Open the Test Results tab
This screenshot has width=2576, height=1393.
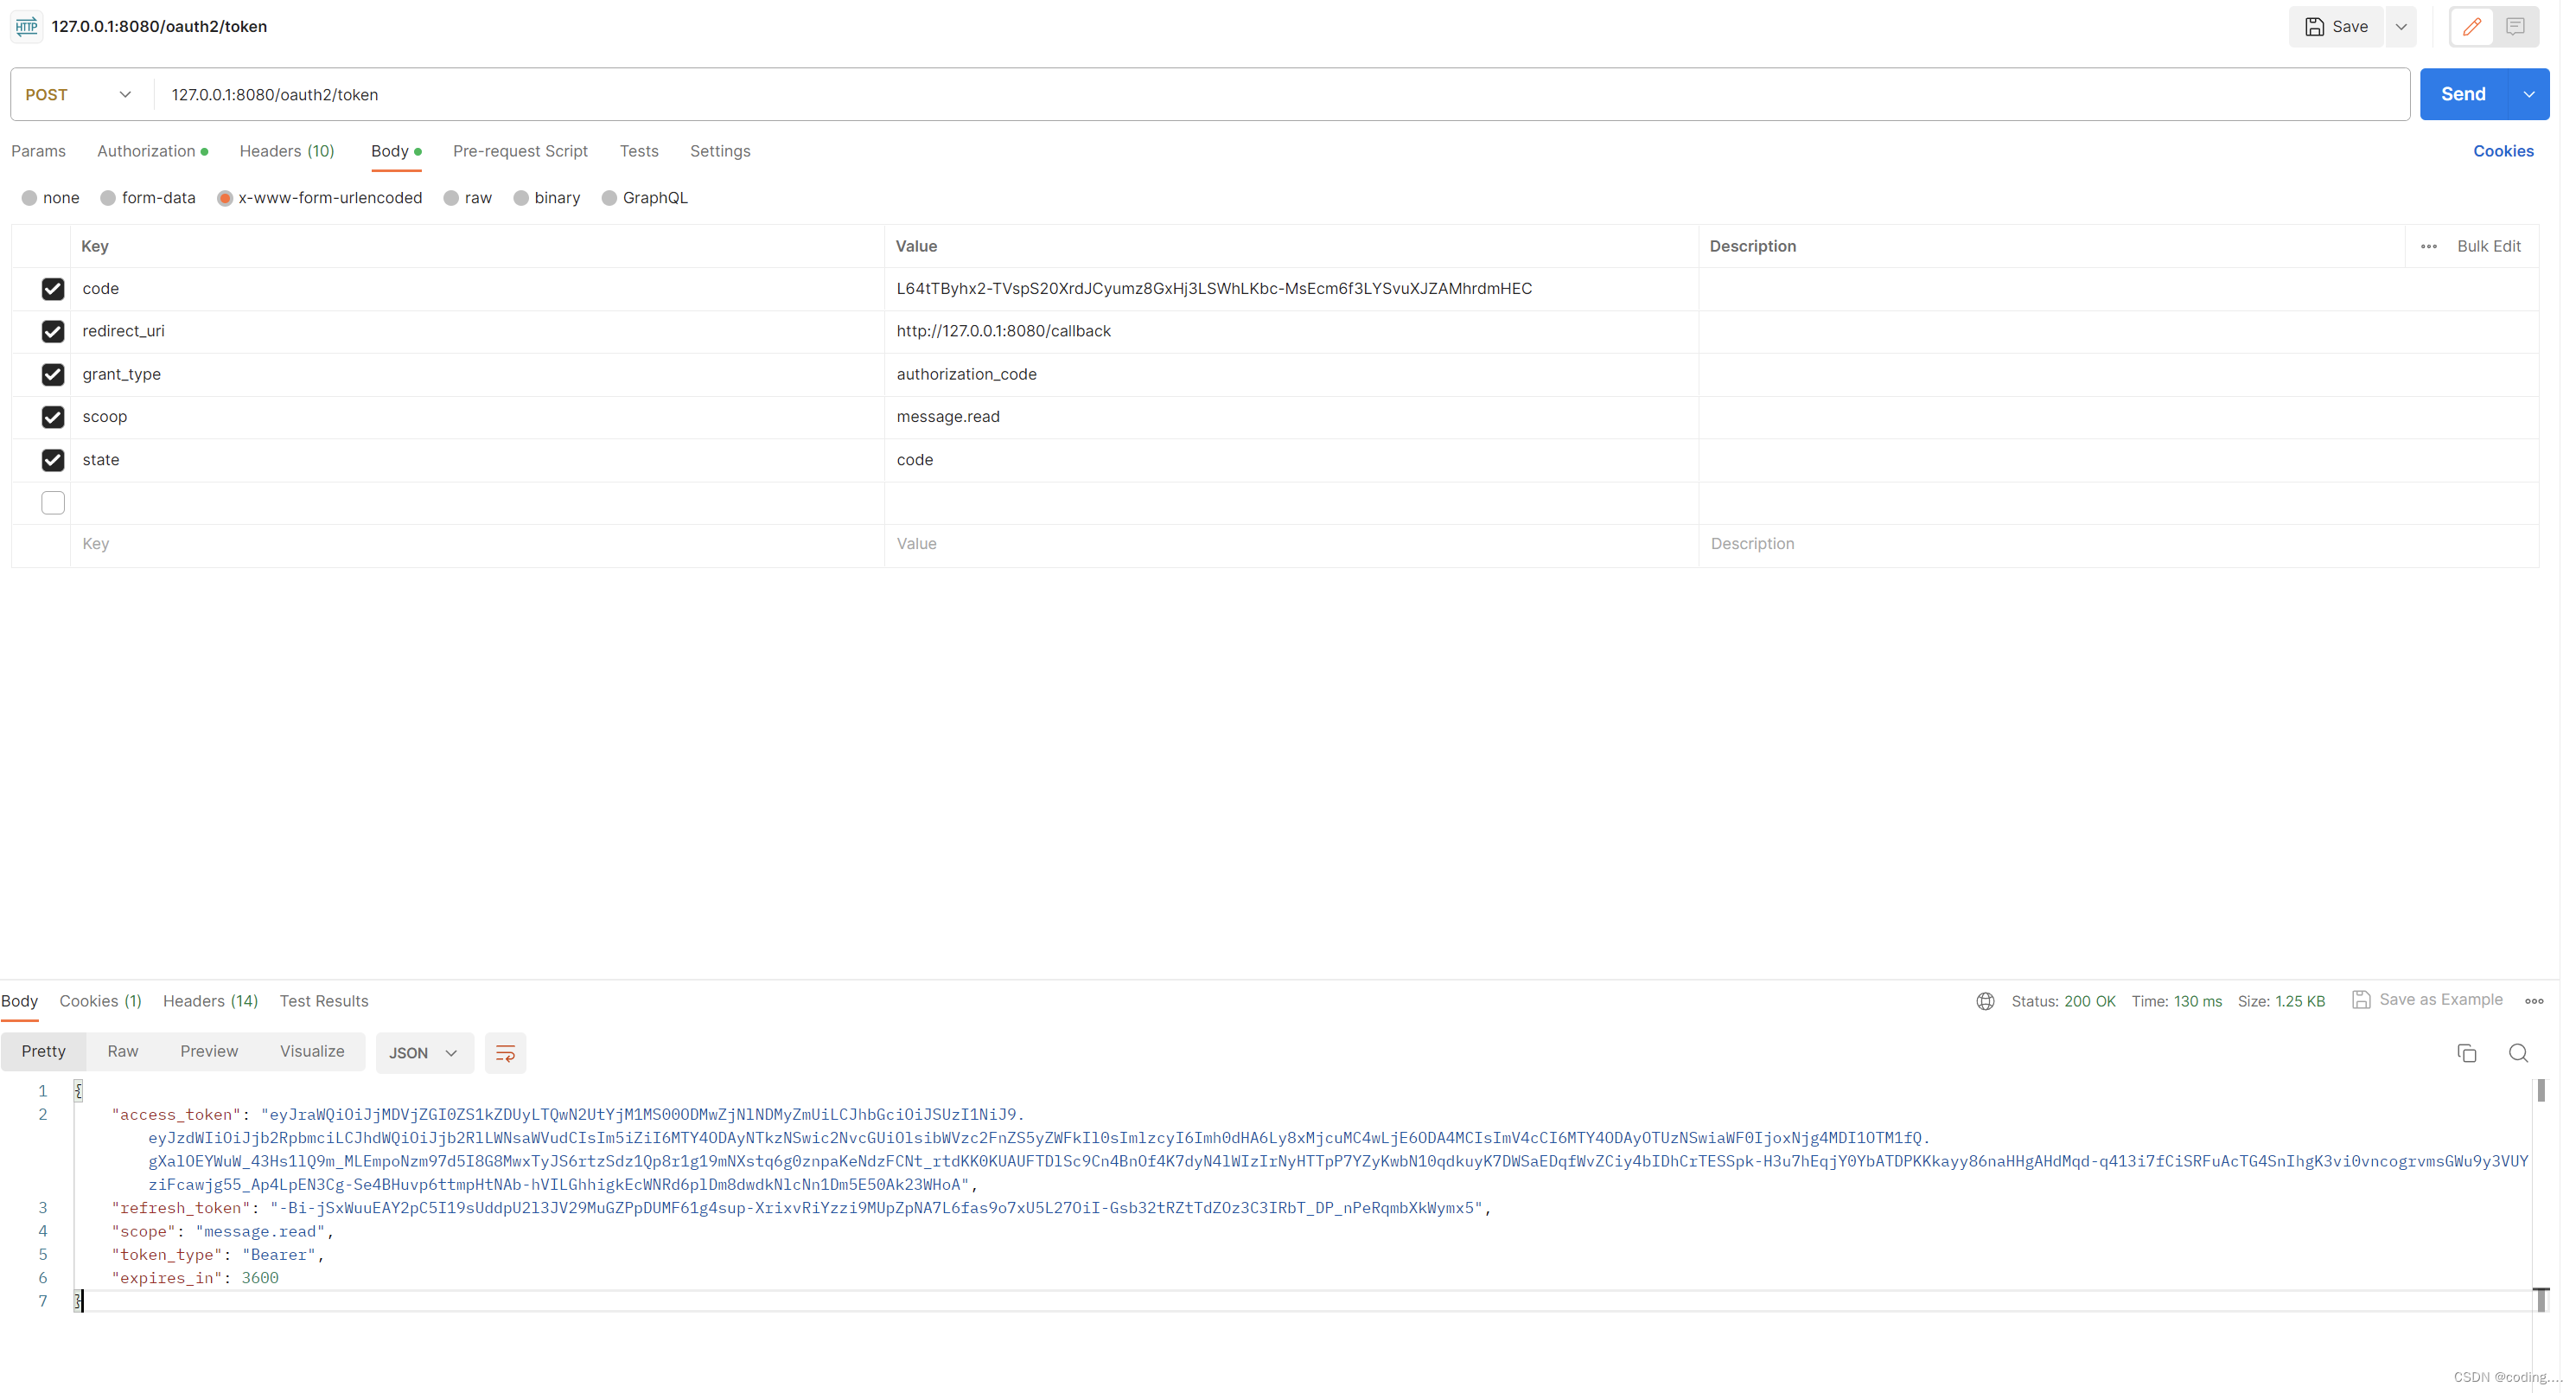[324, 1001]
